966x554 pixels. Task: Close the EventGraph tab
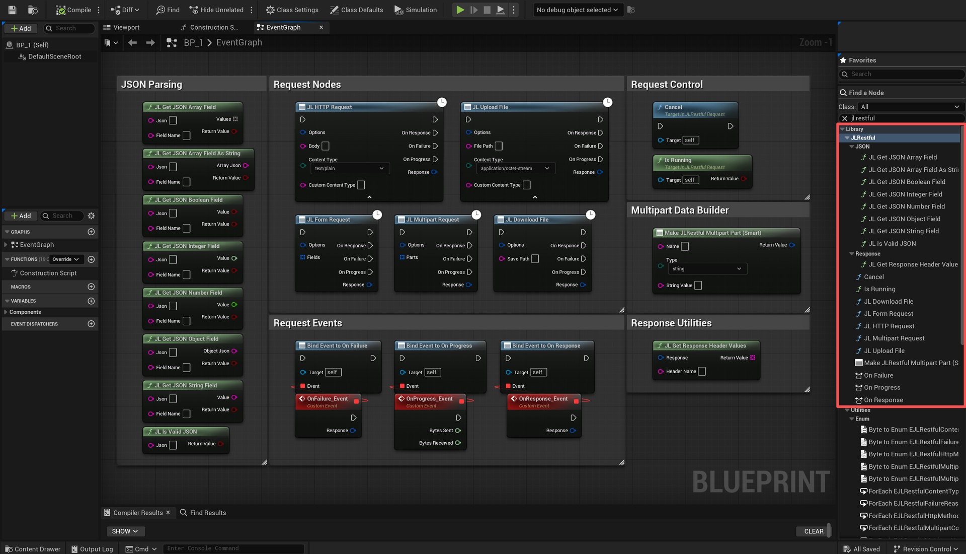click(321, 27)
